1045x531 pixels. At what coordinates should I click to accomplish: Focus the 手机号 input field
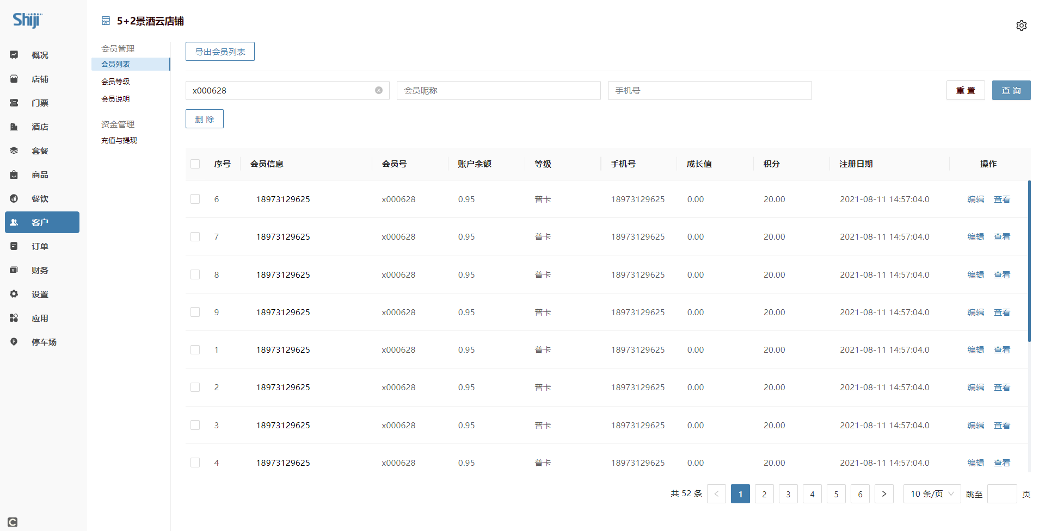coord(710,90)
